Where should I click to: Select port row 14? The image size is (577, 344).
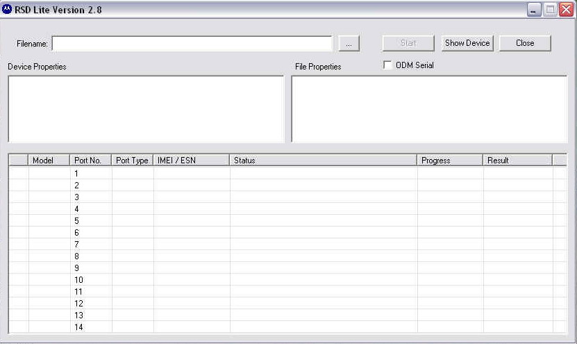coord(287,327)
